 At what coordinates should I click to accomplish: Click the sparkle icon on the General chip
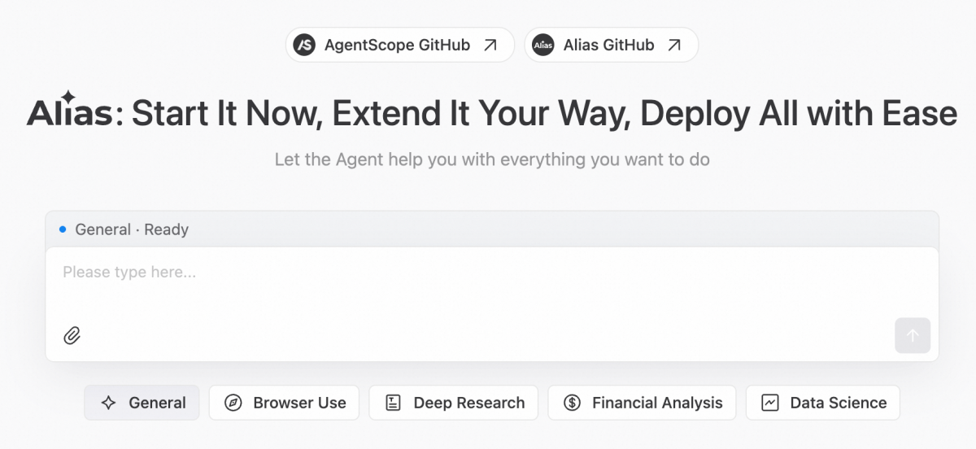click(x=108, y=403)
